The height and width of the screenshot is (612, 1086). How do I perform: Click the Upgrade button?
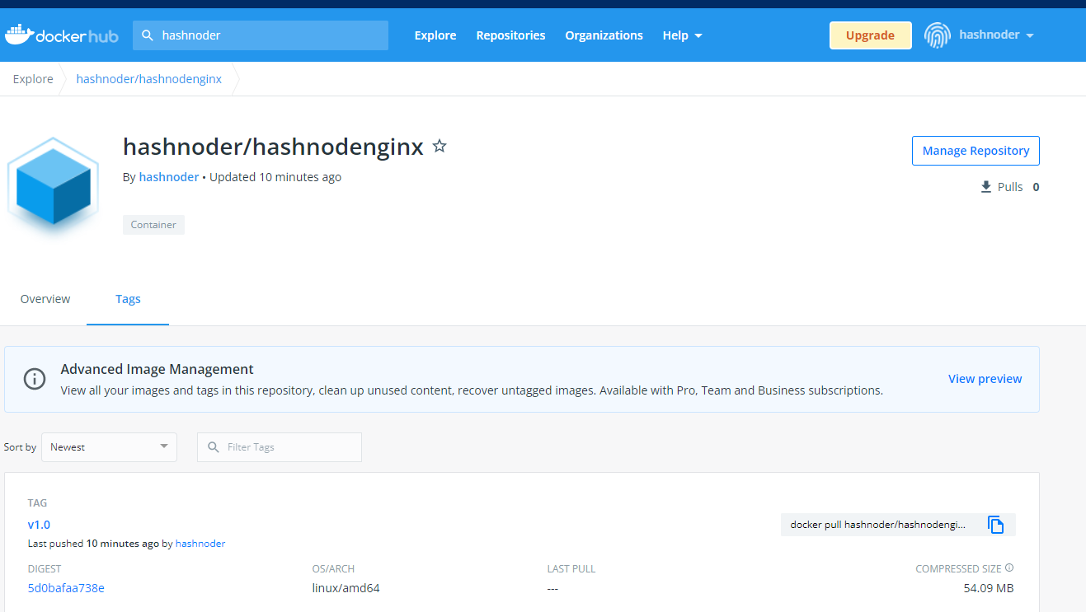click(x=870, y=35)
